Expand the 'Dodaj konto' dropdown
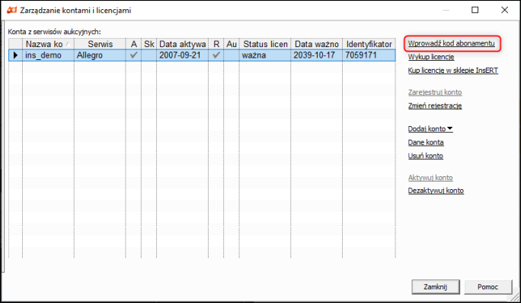Viewport: 521px width, 303px height. pyautogui.click(x=430, y=129)
